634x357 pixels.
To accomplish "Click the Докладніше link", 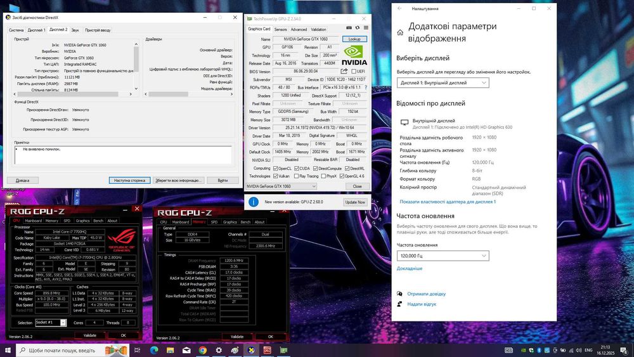I will point(409,268).
